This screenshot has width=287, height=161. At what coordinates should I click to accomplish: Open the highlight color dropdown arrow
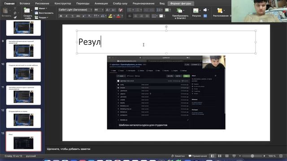click(114, 16)
